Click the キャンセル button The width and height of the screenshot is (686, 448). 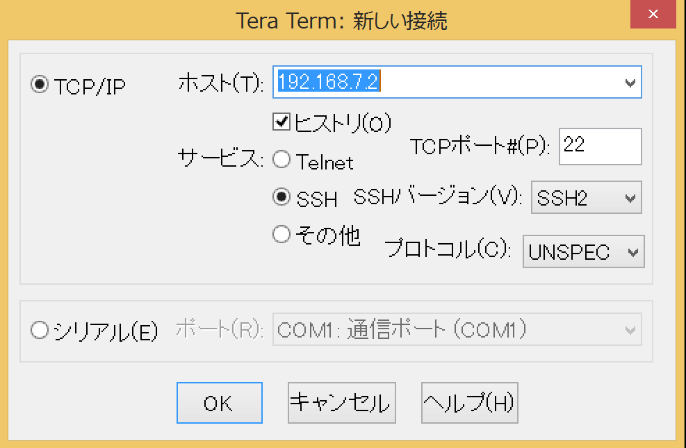(x=341, y=403)
